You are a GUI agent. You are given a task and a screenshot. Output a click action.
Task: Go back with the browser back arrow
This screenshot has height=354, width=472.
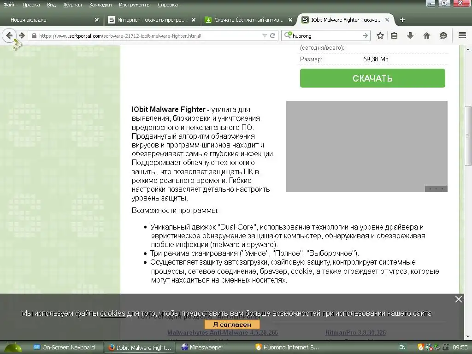(x=9, y=35)
